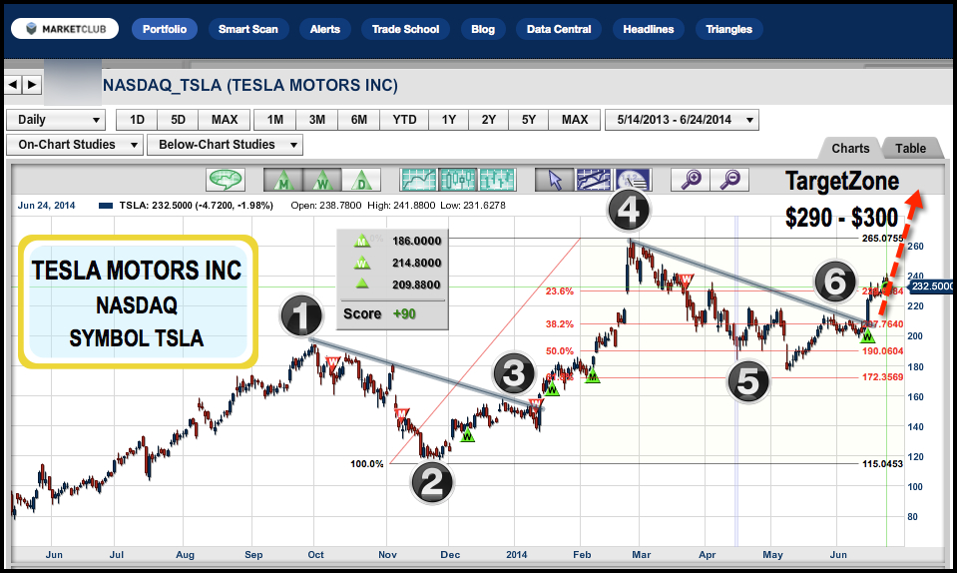Click the Score +90 readout
957x573 pixels.
pos(379,313)
